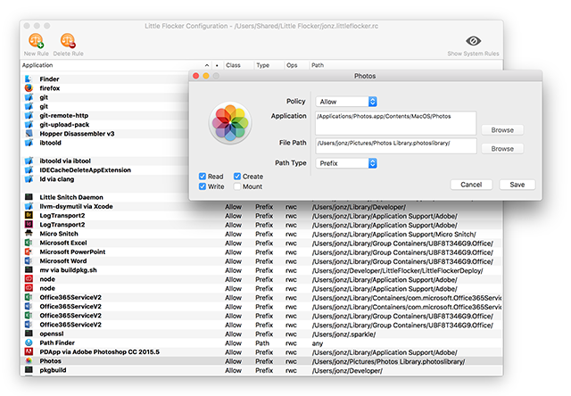This screenshot has width=571, height=396.
Task: Click the ibtoold via ibtool icon
Action: (29, 161)
